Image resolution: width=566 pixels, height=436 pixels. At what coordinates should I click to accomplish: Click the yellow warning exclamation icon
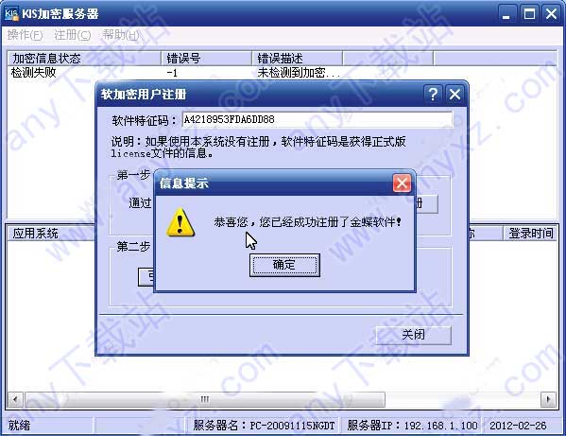(180, 222)
